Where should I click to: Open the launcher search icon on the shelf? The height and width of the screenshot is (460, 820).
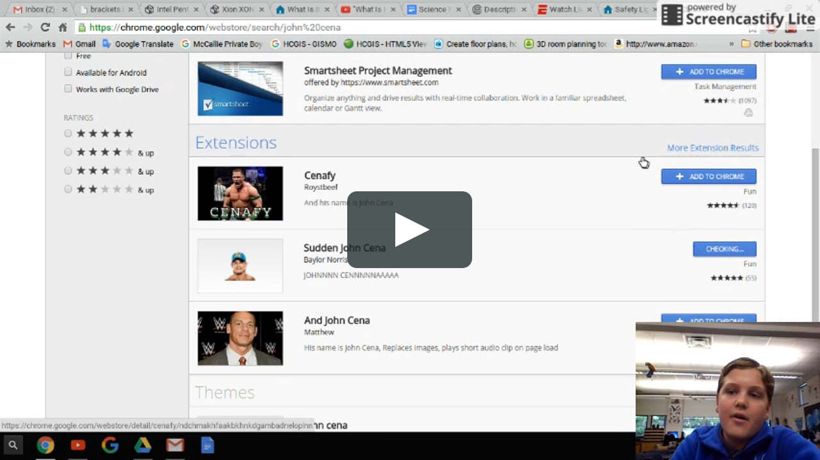13,445
